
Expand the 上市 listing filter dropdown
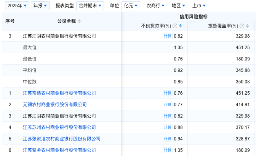(199, 6)
